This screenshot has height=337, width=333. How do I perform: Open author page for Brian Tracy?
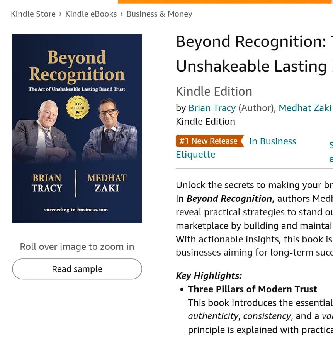pos(212,108)
